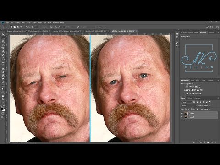This screenshot has height=165, width=220.
Task: Select the Move tool
Action: (x=3, y=34)
